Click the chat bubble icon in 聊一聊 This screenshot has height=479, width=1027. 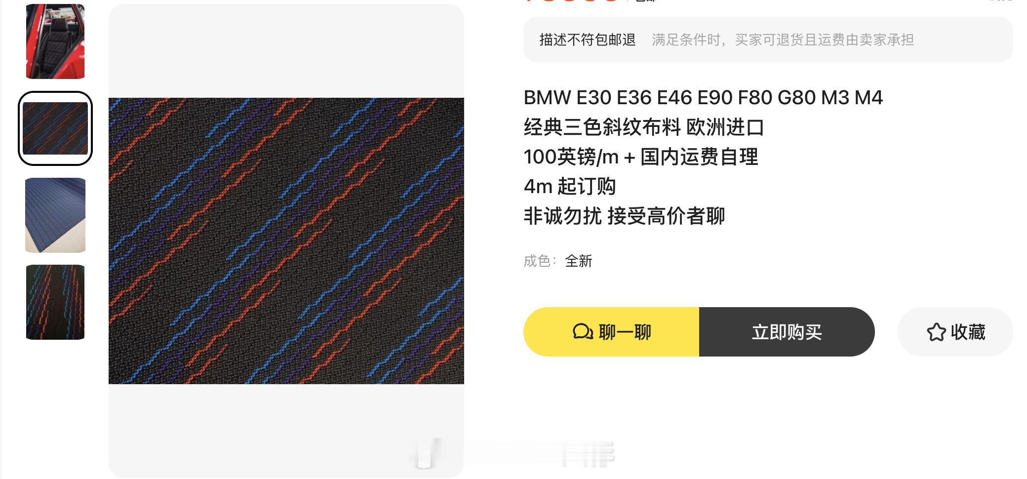click(x=583, y=332)
